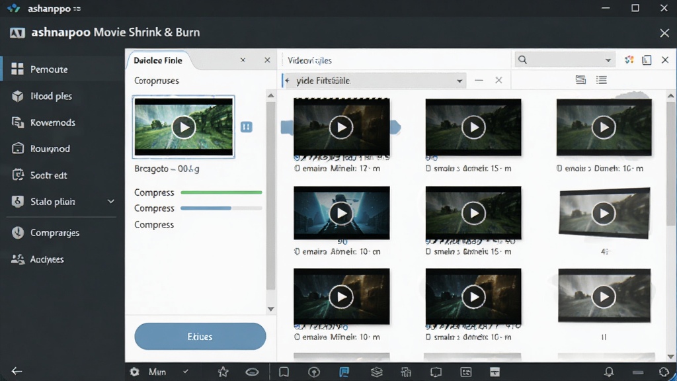Go to Roumnod in the sidebar
Viewport: 677px width, 381px height.
point(50,149)
